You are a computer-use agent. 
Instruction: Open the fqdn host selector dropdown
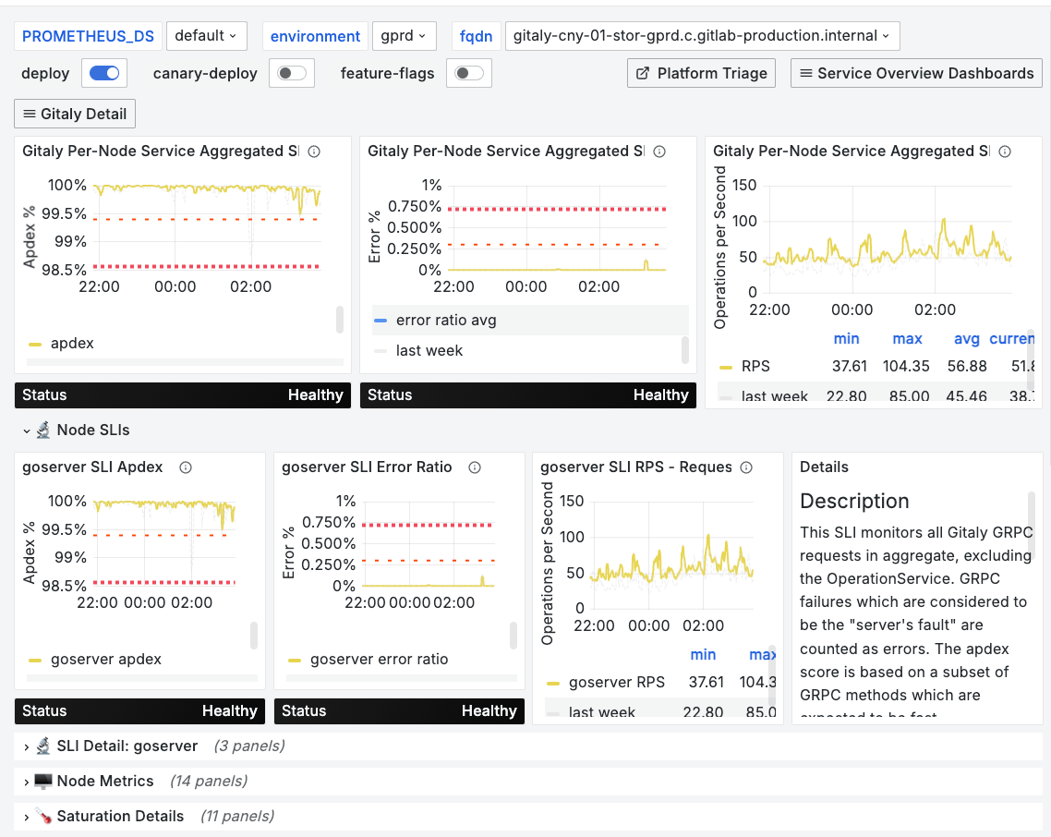702,36
